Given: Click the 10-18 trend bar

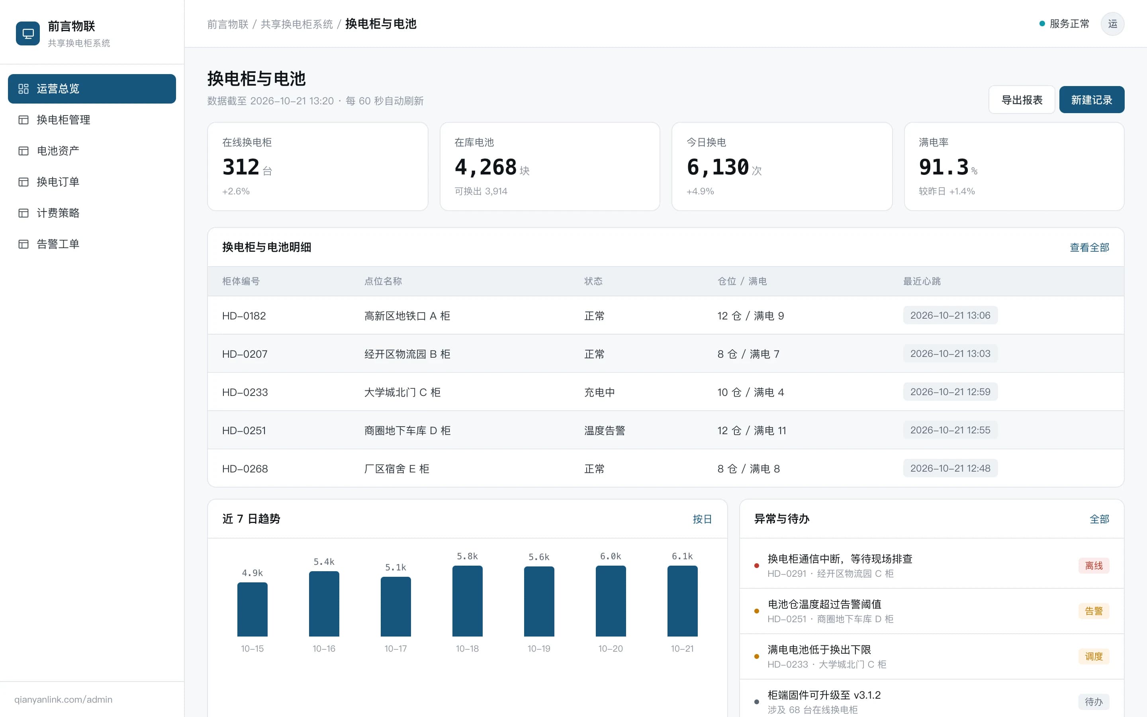Looking at the screenshot, I should [467, 601].
